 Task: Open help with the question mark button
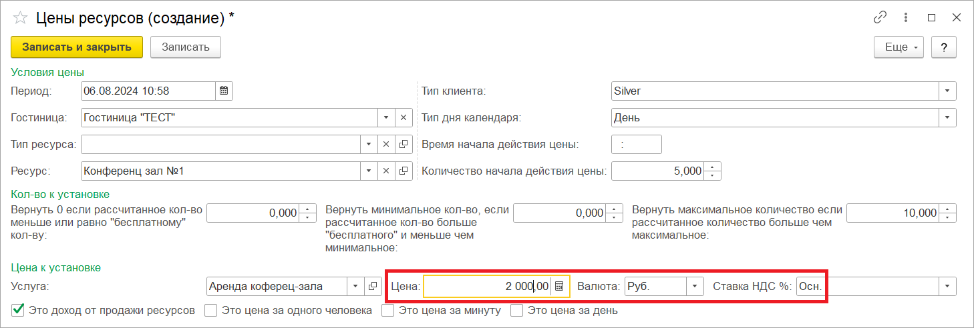pos(944,47)
